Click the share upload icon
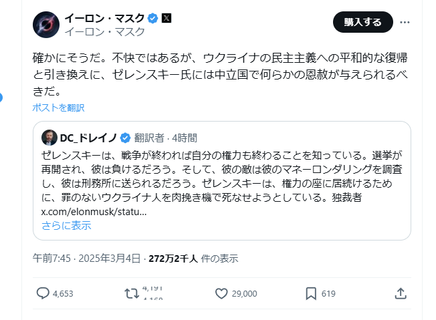Image resolution: width=436 pixels, height=320 pixels. point(400,293)
